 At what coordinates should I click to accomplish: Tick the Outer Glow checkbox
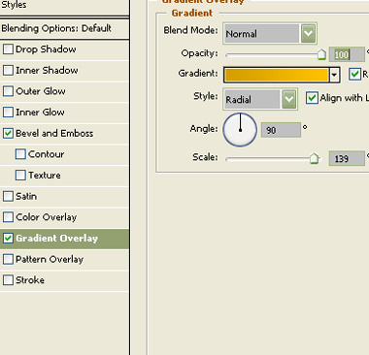pos(8,91)
